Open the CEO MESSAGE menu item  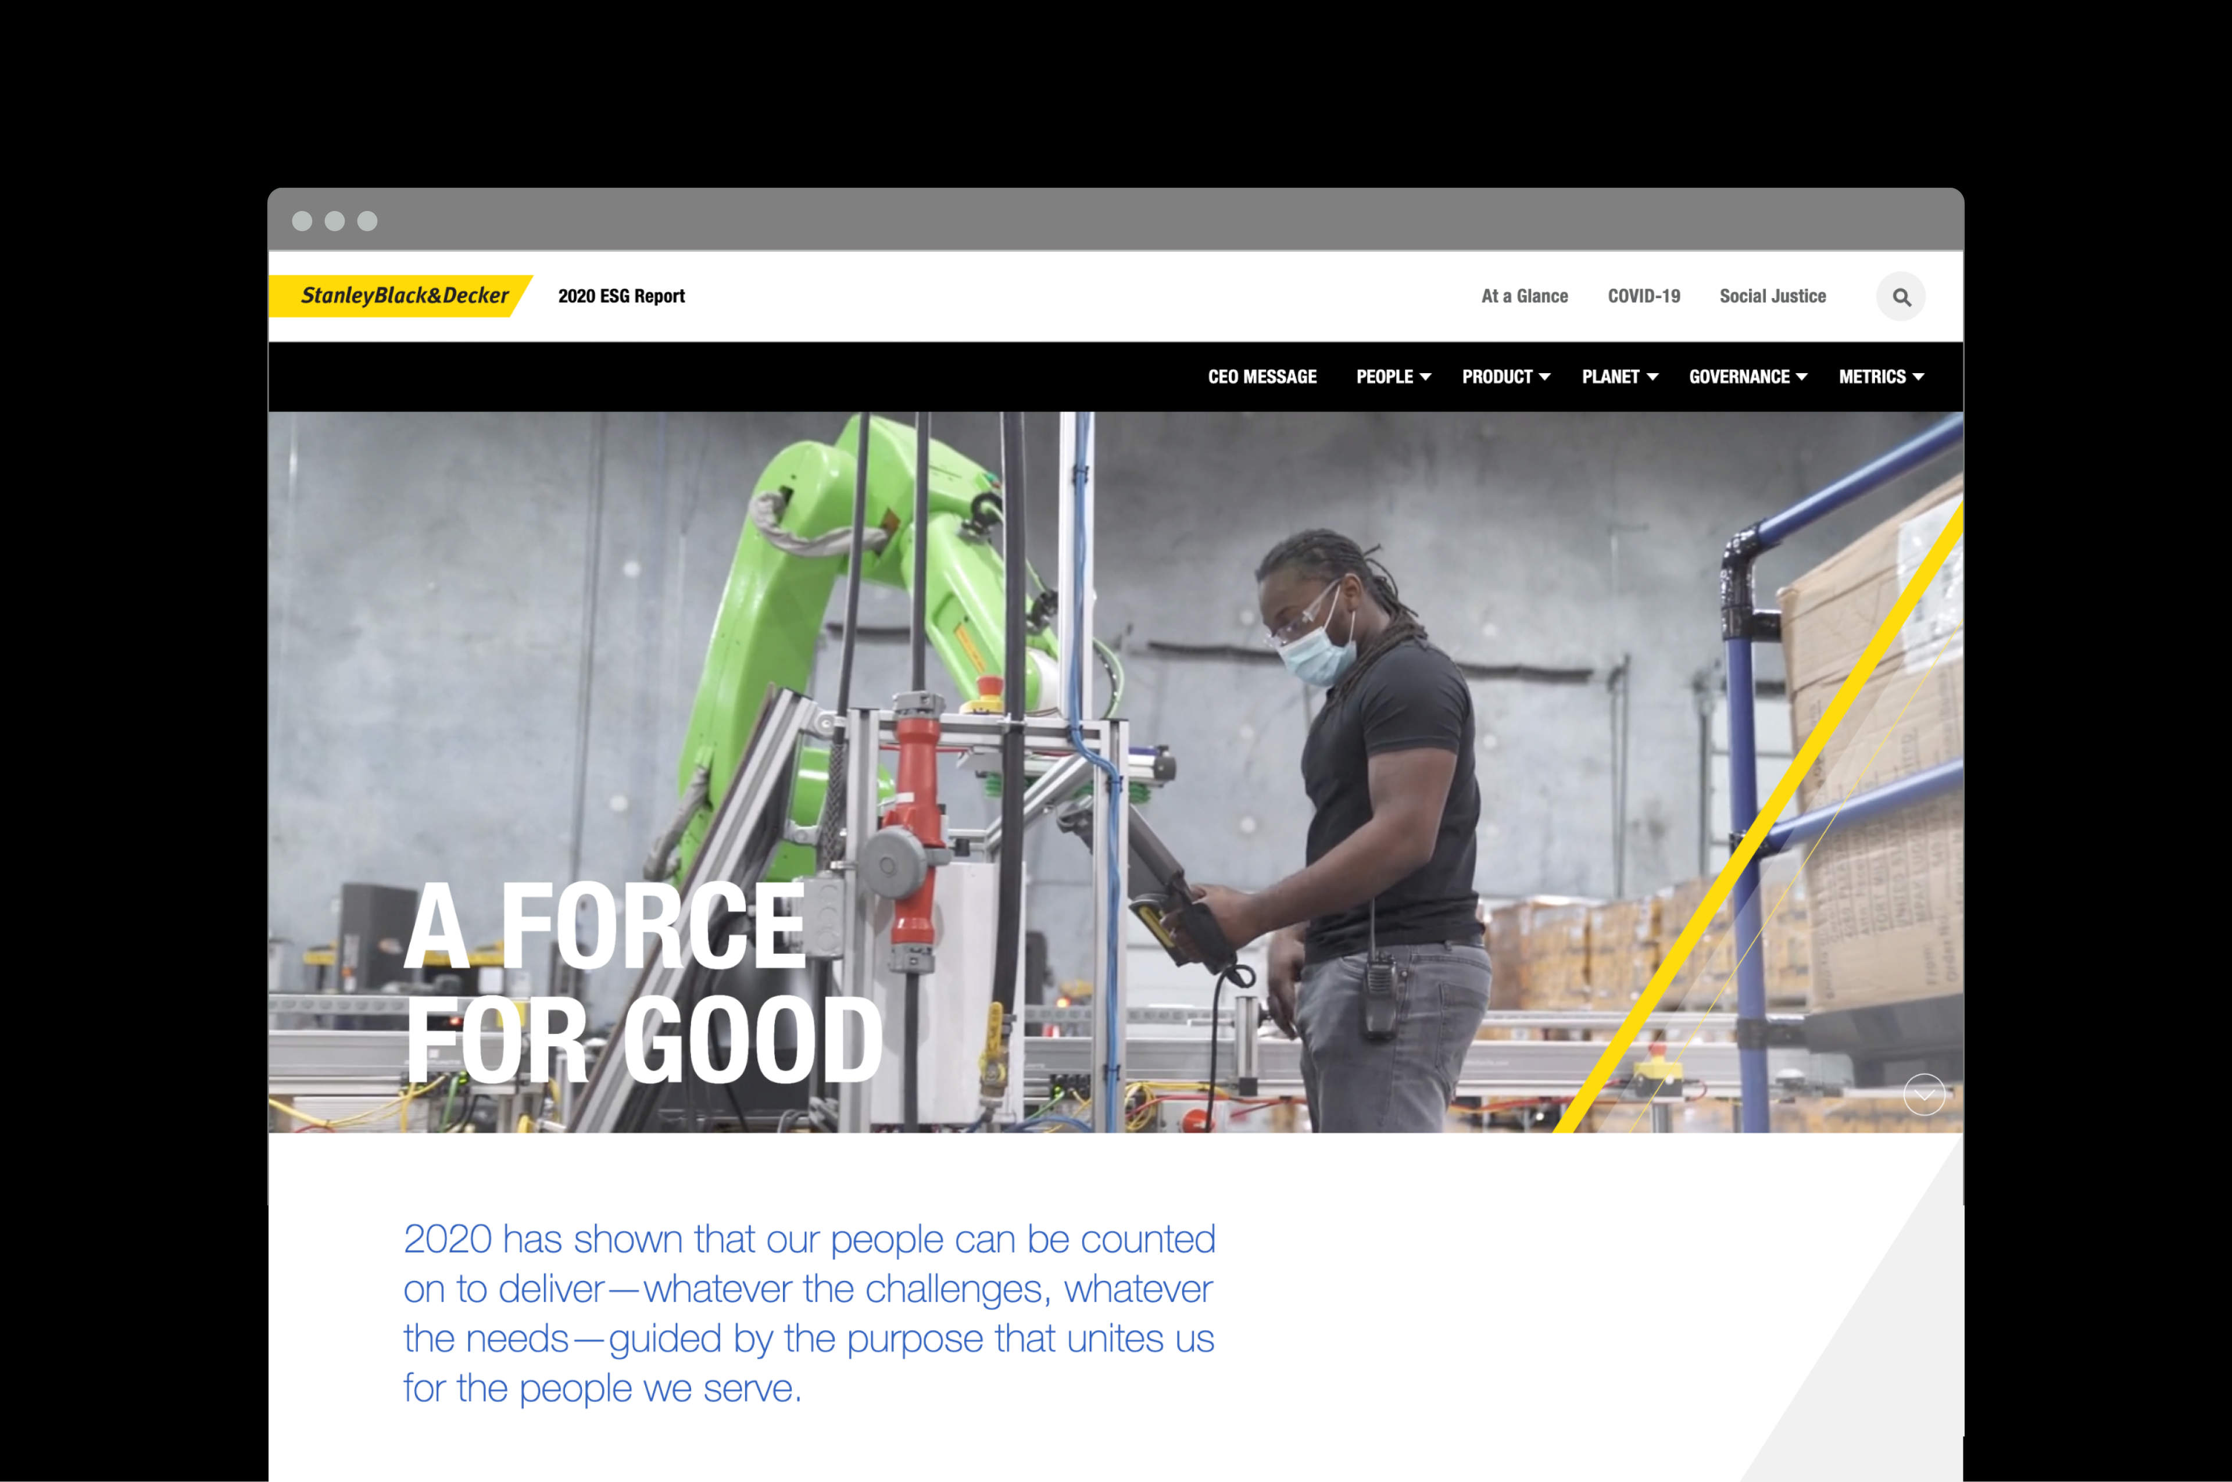click(x=1262, y=377)
